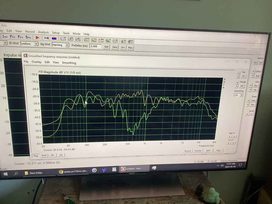Select the IMP impulse response mode icon

click(5, 36)
